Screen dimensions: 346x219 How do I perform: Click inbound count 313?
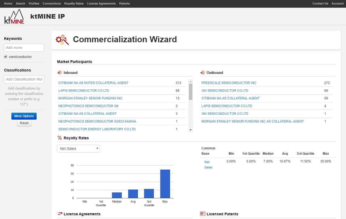(178, 83)
